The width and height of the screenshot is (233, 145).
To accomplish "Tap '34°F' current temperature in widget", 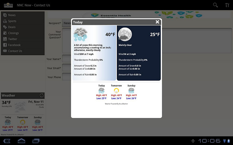I will [6, 102].
